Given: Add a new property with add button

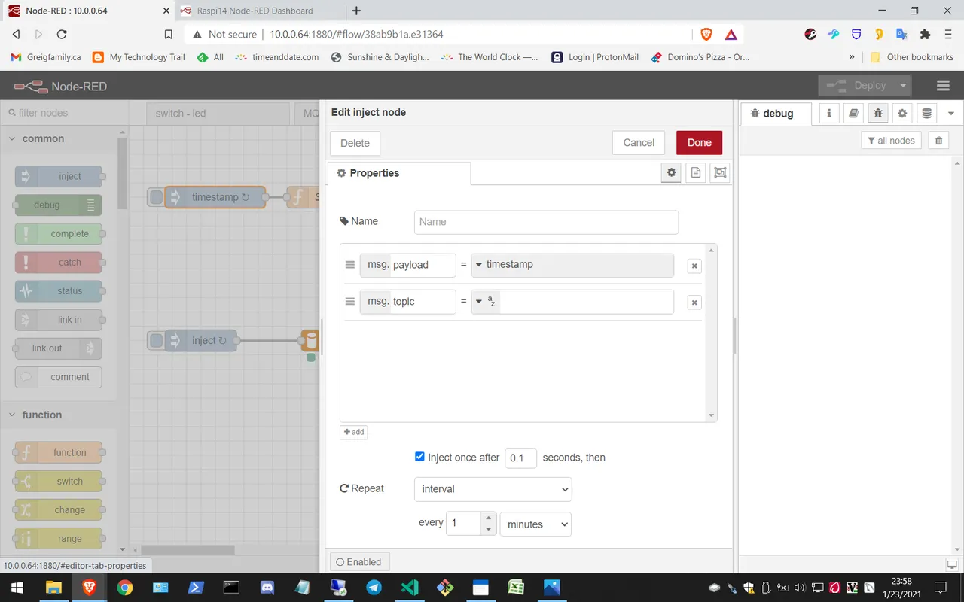Looking at the screenshot, I should tap(354, 432).
